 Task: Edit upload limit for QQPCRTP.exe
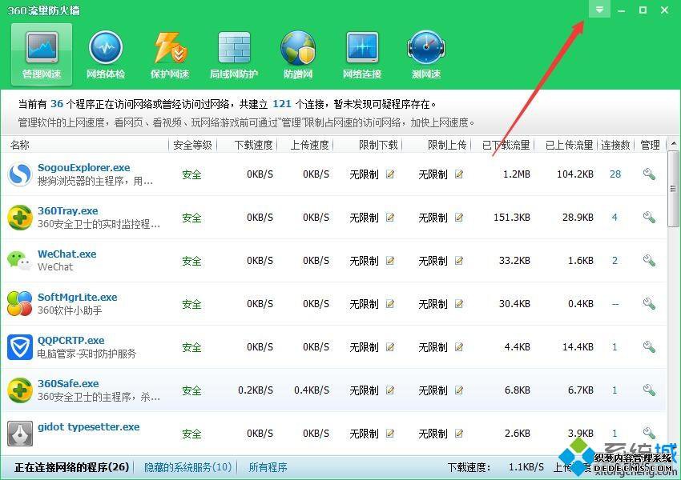(458, 347)
